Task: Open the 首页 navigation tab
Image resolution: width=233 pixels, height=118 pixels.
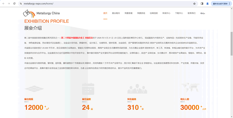Action: (x=105, y=13)
